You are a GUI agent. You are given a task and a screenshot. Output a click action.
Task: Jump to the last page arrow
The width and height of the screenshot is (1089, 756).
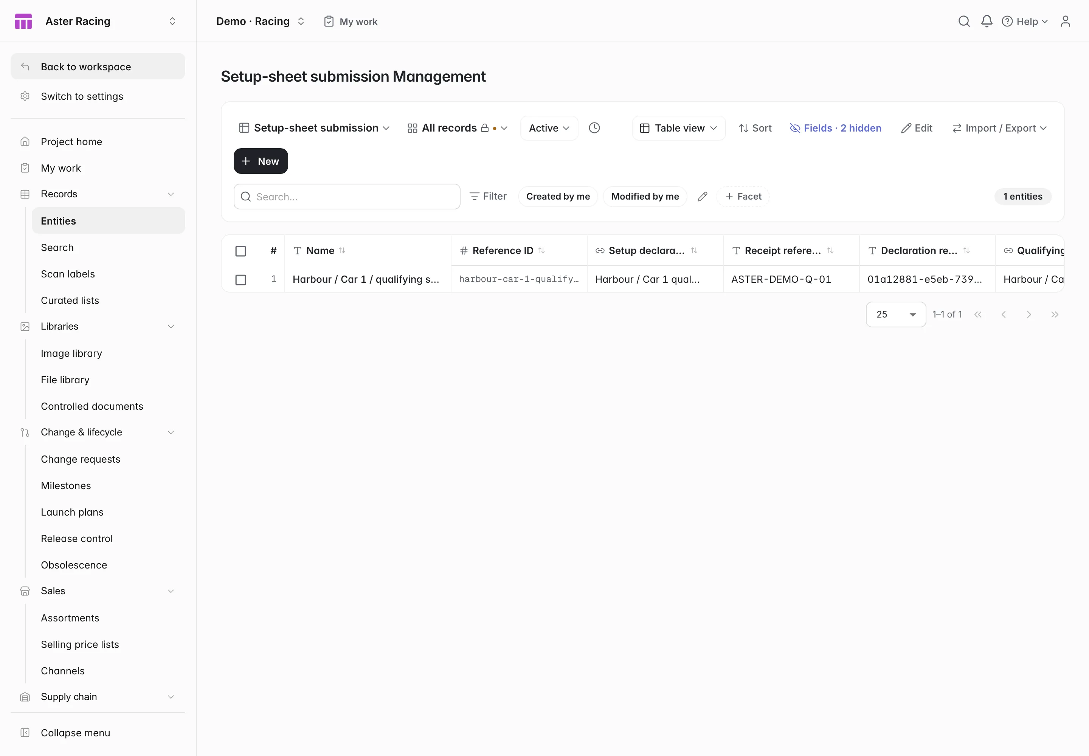(x=1055, y=314)
